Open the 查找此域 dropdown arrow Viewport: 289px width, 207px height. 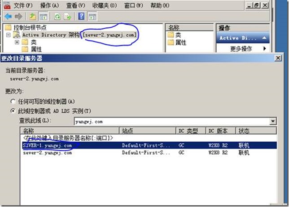[x=273, y=121]
